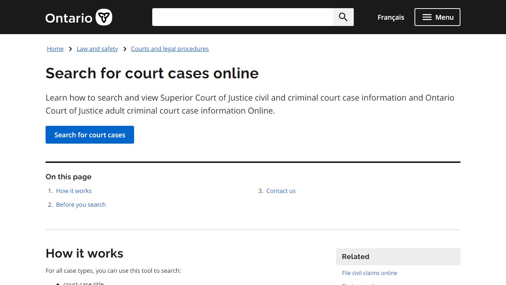Open the hamburger Menu button

[437, 17]
